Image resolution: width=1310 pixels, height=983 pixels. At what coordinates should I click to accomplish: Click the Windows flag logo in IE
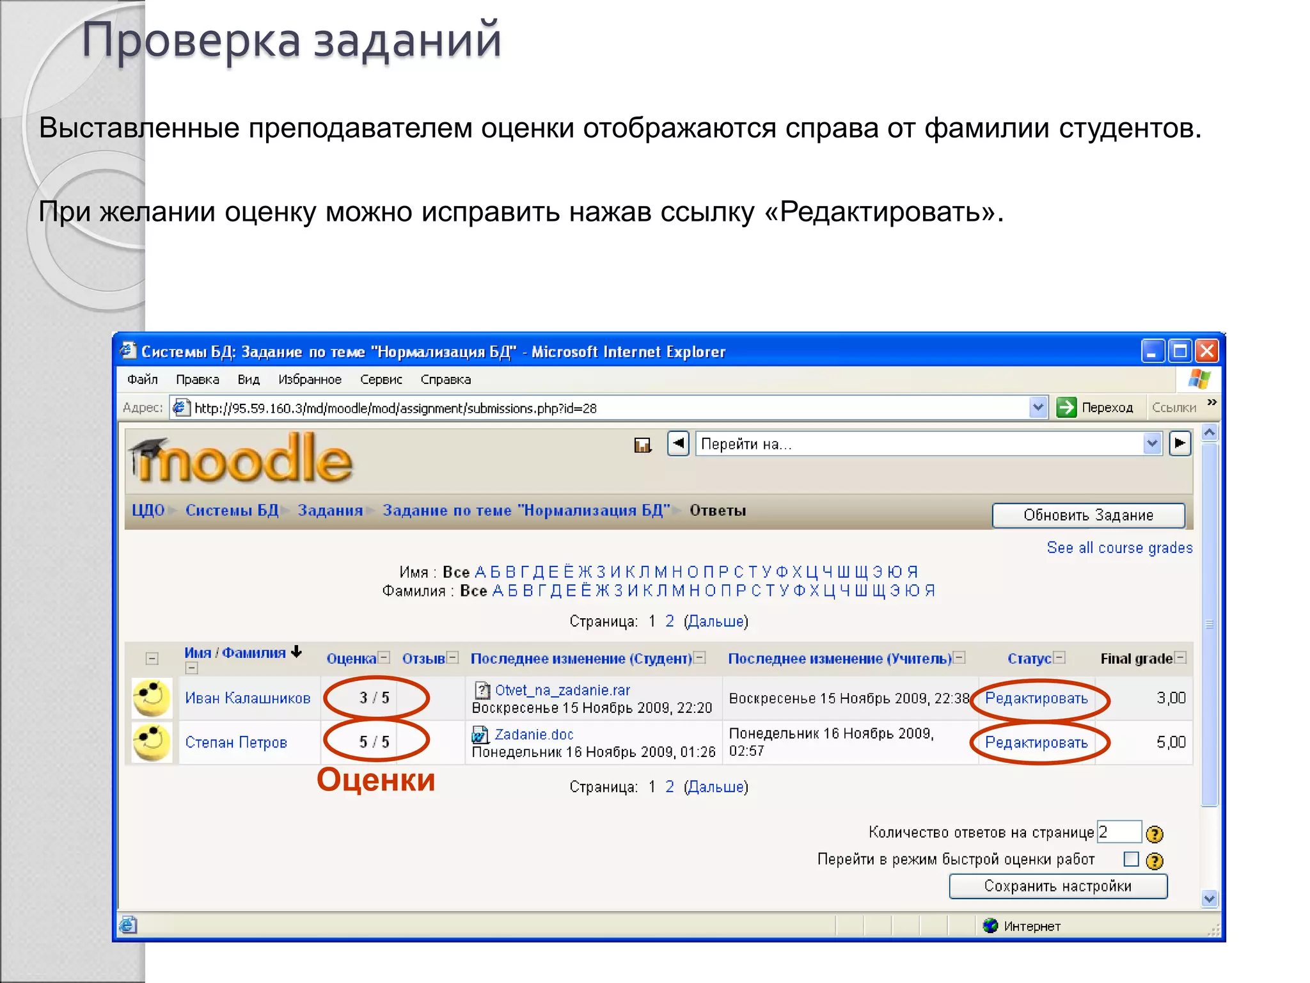tap(1199, 379)
